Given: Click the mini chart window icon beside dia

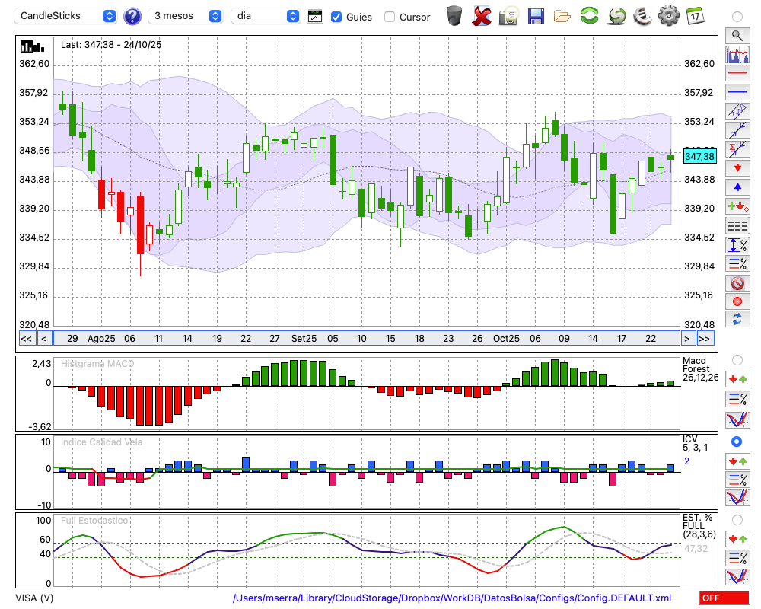Looking at the screenshot, I should [315, 17].
